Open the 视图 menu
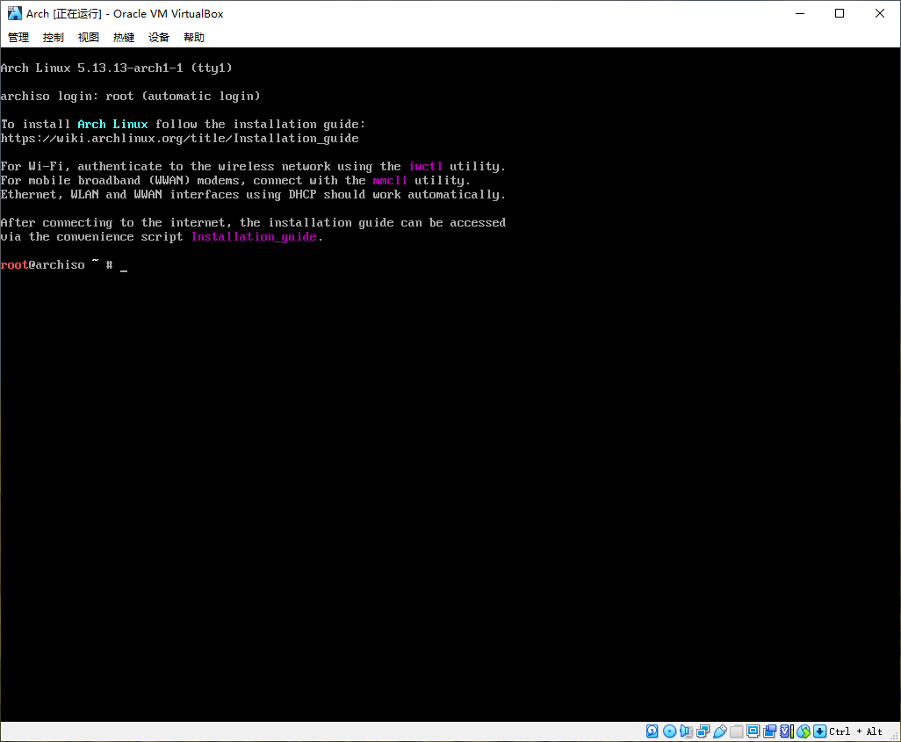The height and width of the screenshot is (742, 901). 88,37
